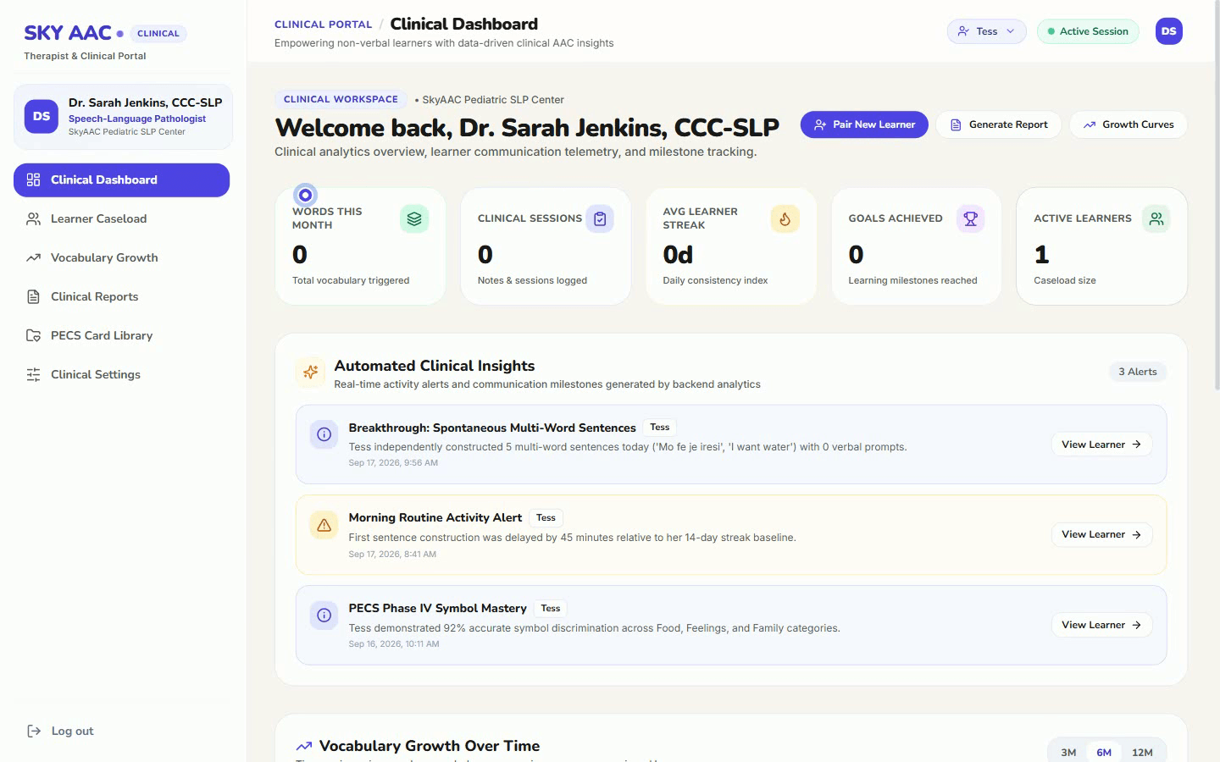View Learner for Breakthrough alert

[1101, 444]
